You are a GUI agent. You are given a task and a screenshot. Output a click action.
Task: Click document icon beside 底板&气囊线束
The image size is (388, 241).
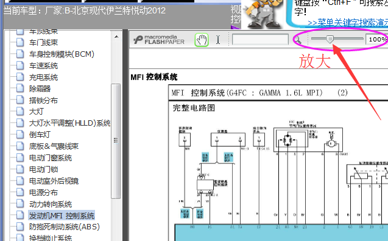tap(20, 146)
